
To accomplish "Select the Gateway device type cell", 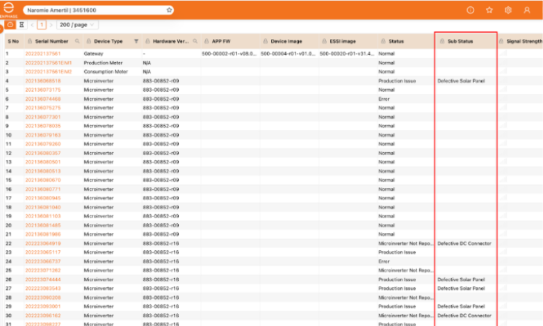I will [93, 54].
